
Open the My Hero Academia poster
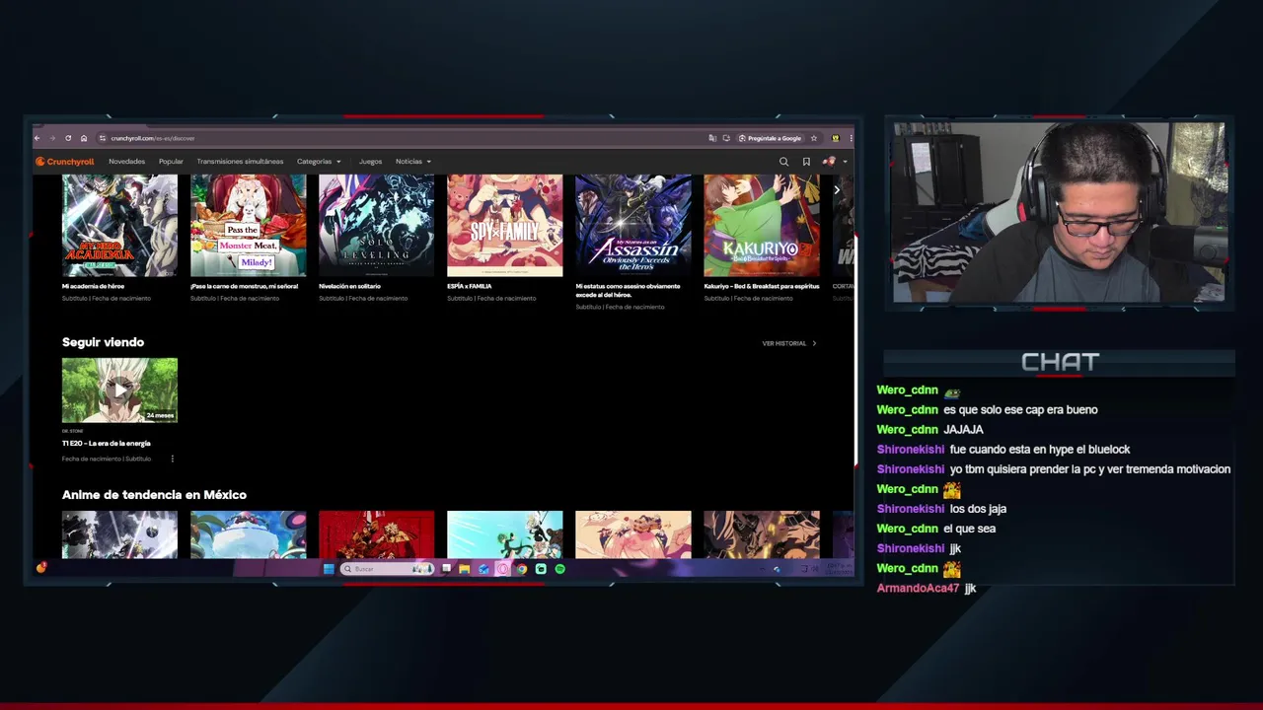119,226
